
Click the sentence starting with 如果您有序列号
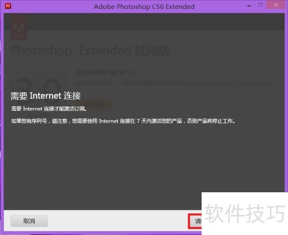coord(123,121)
